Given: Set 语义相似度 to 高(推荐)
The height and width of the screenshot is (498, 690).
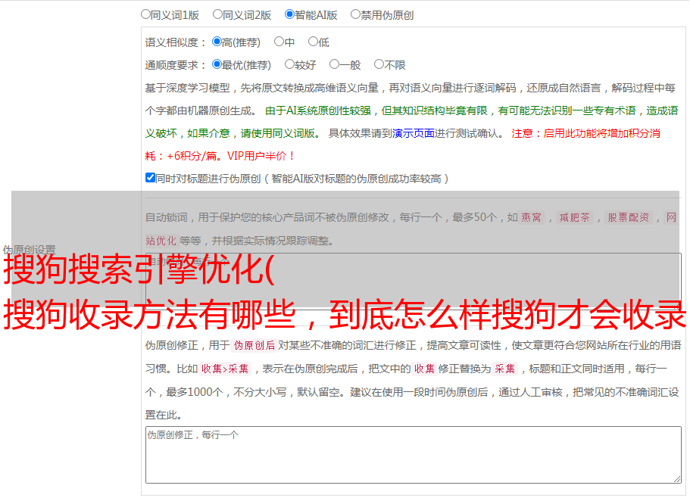Looking at the screenshot, I should point(217,42).
